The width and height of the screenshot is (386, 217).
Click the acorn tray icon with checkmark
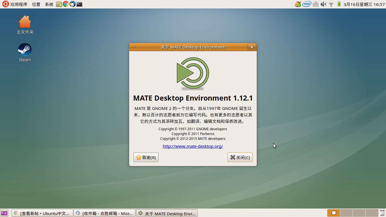298,4
